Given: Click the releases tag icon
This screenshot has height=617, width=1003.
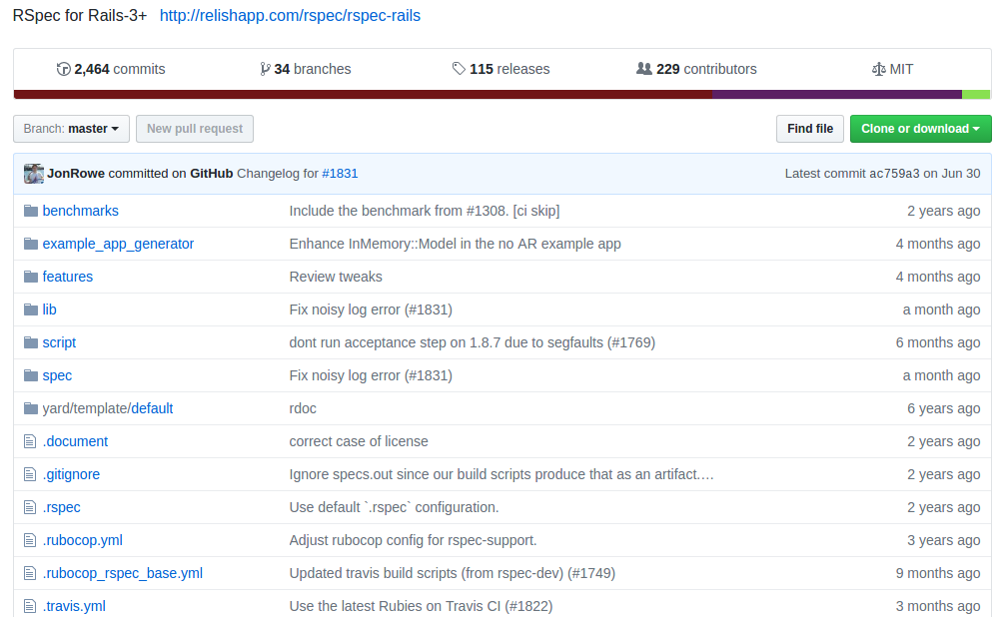Looking at the screenshot, I should click(x=459, y=69).
